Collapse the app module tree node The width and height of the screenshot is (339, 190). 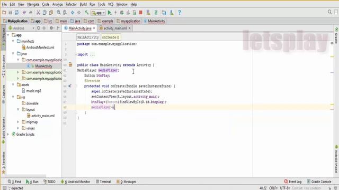point(8,35)
